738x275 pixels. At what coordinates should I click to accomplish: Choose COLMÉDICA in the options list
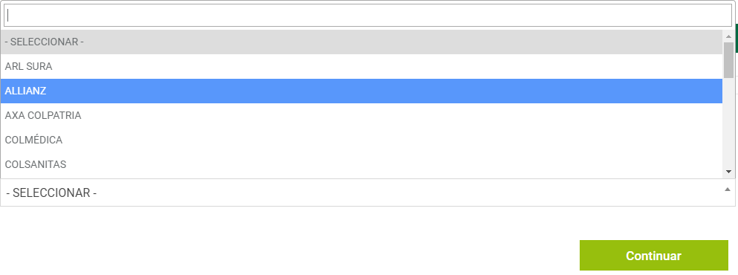(x=361, y=140)
